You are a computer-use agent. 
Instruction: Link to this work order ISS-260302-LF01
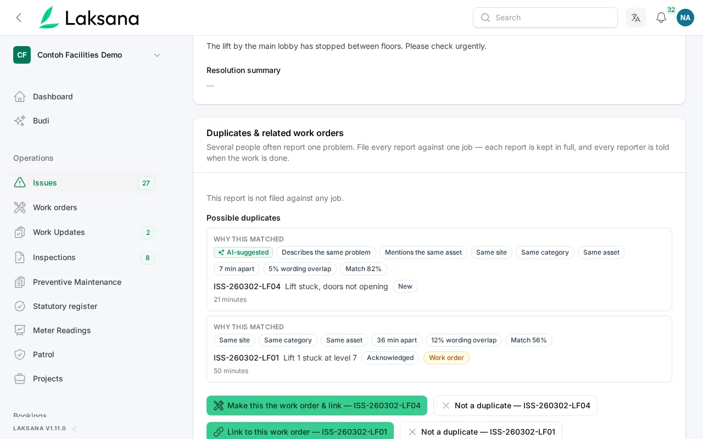click(x=300, y=431)
